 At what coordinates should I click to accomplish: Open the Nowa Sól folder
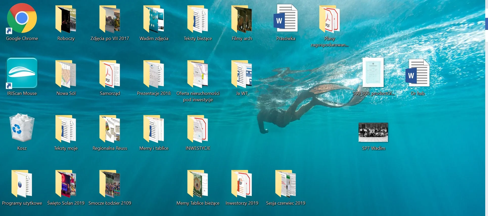(66, 74)
